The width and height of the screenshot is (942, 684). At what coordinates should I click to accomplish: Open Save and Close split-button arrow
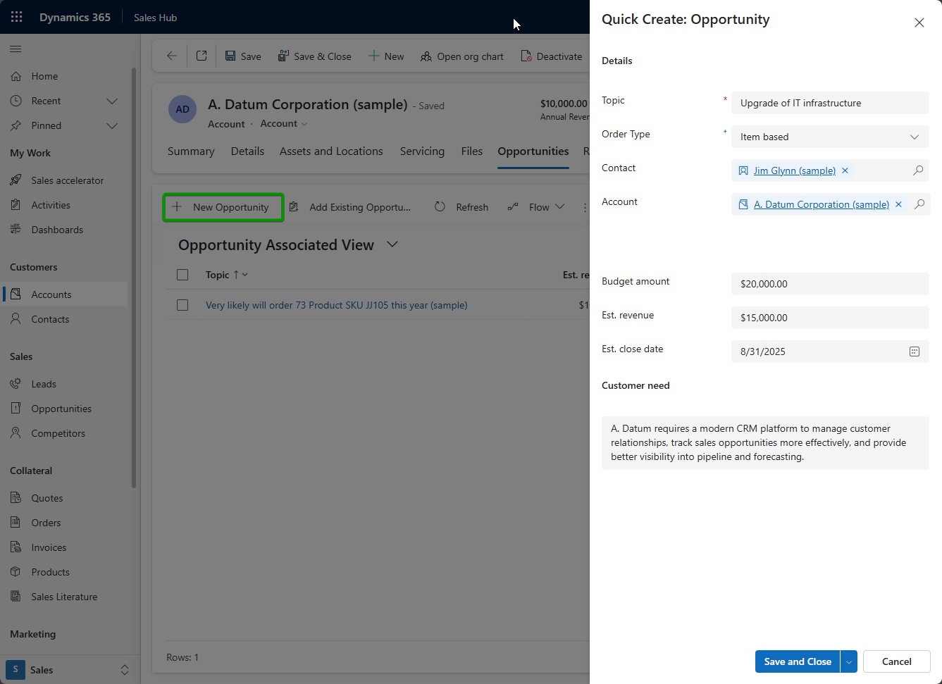pos(849,661)
